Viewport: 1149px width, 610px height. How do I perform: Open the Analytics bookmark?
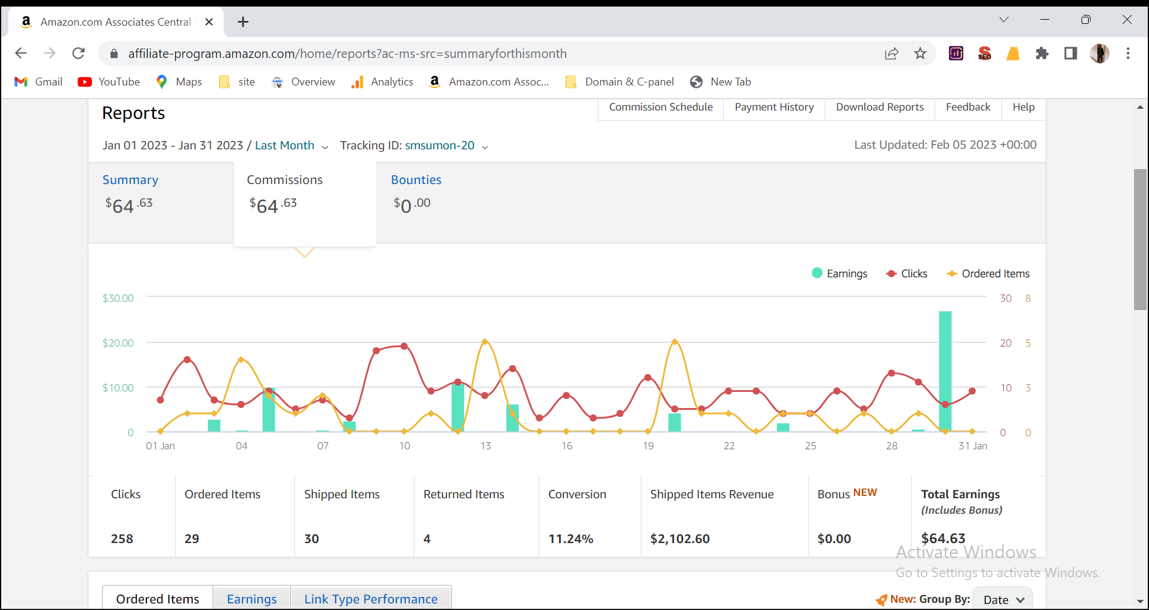382,82
